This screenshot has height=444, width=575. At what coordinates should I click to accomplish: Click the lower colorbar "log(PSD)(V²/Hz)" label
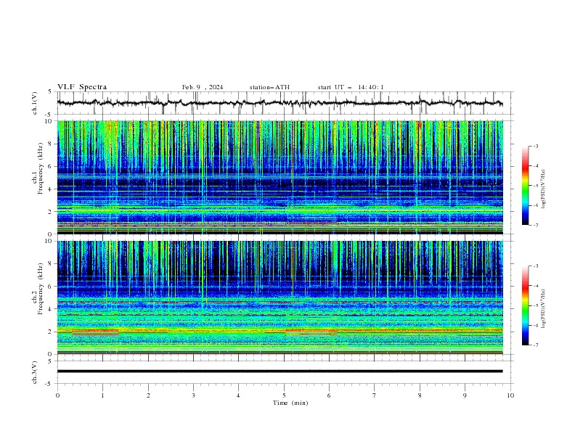pos(544,309)
